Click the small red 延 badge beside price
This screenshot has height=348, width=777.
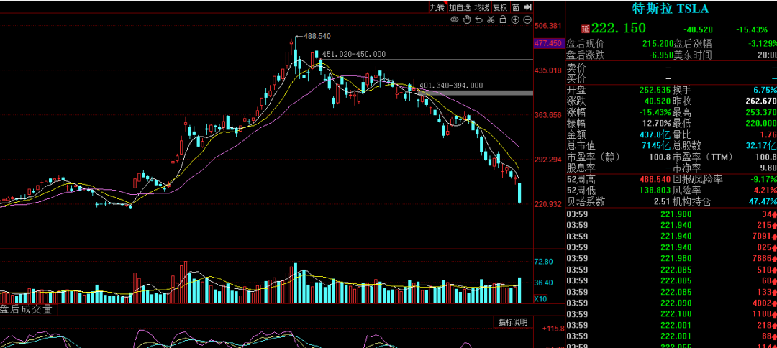pos(585,29)
